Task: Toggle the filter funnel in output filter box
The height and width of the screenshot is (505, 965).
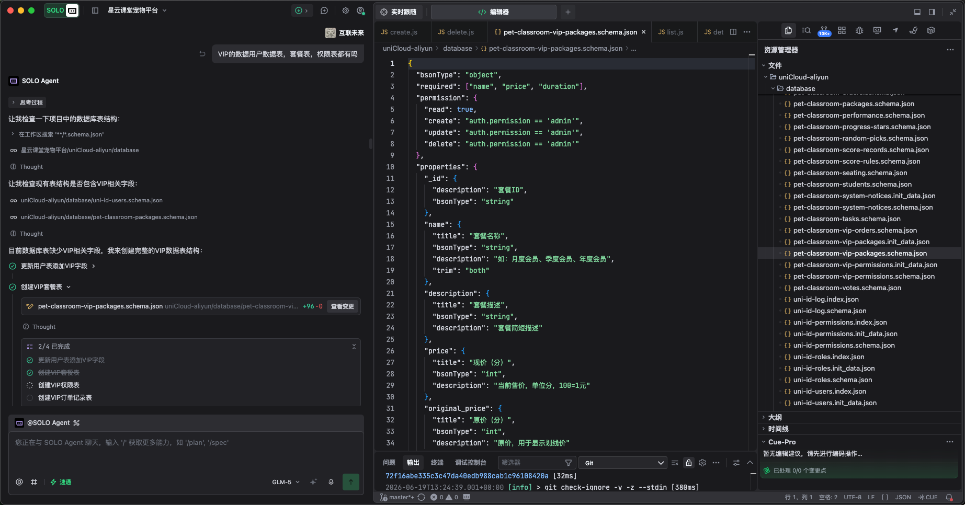Action: pyautogui.click(x=569, y=463)
